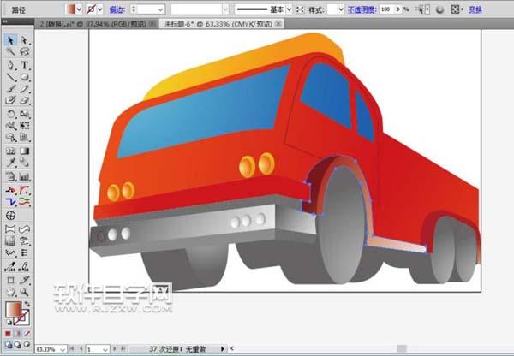Select the Warp tool
This screenshot has width=514, height=356.
10,126
